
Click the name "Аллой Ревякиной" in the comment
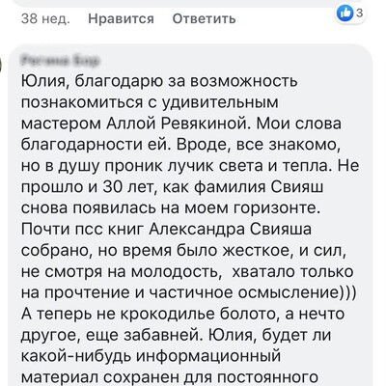[x=178, y=124]
